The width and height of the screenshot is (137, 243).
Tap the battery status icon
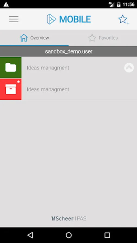(x=119, y=4)
